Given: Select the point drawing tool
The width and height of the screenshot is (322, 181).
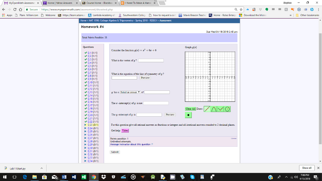Looking at the screenshot, I should [x=188, y=115].
